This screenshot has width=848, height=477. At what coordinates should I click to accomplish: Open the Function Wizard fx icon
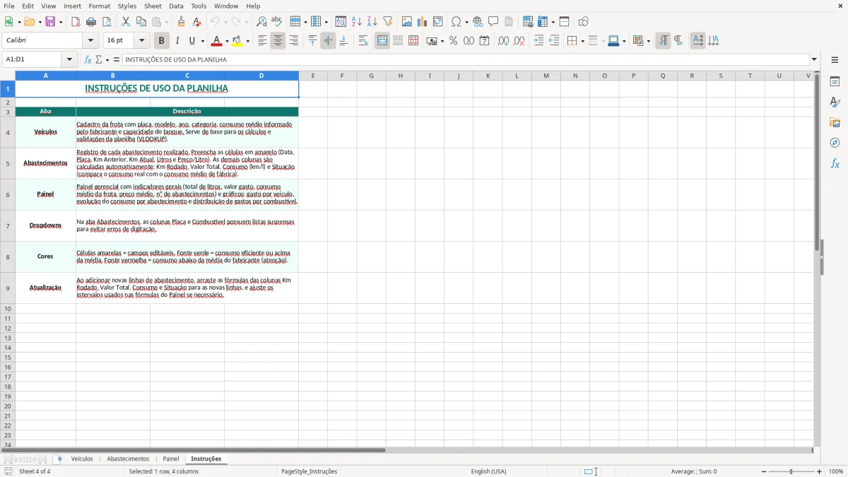click(88, 59)
